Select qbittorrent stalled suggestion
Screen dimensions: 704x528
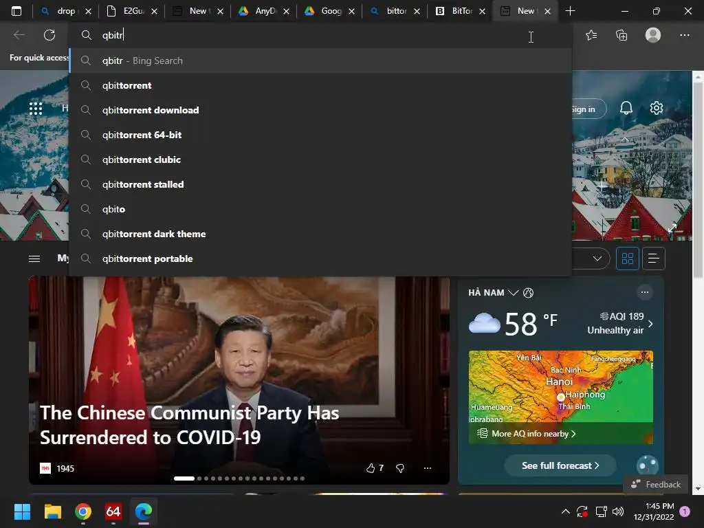[x=321, y=184]
